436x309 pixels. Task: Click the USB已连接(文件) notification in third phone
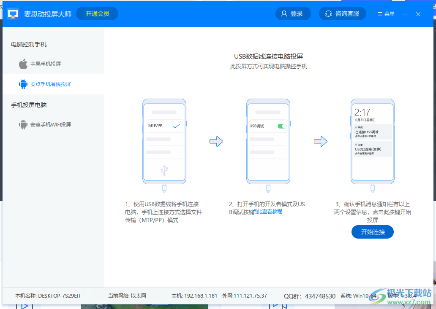pyautogui.click(x=371, y=150)
